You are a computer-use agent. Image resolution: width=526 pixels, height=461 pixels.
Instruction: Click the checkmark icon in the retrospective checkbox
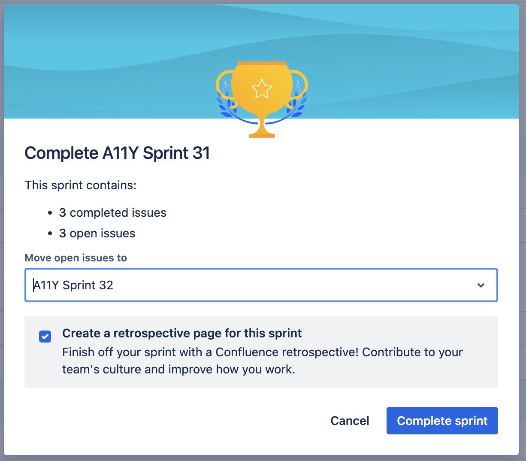(45, 337)
